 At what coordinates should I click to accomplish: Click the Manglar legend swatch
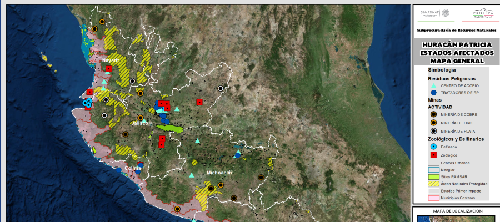tap(433, 170)
